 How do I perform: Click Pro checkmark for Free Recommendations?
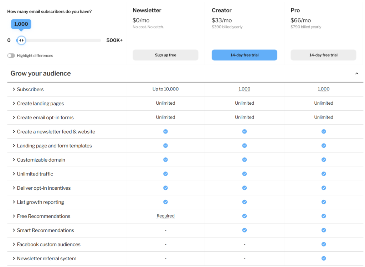(324, 216)
